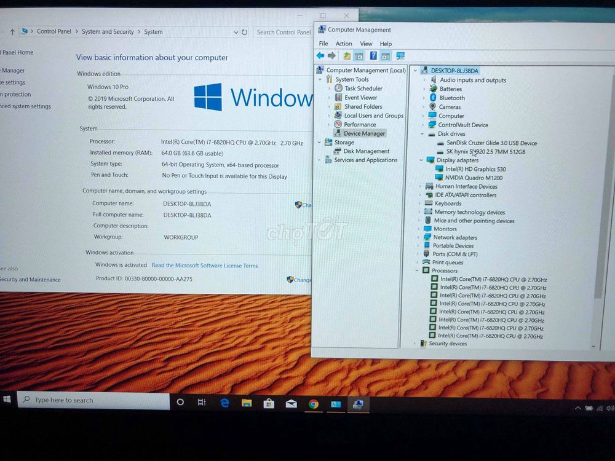
Task: Go to Control Panel in the breadcrumb
Action: coord(54,31)
